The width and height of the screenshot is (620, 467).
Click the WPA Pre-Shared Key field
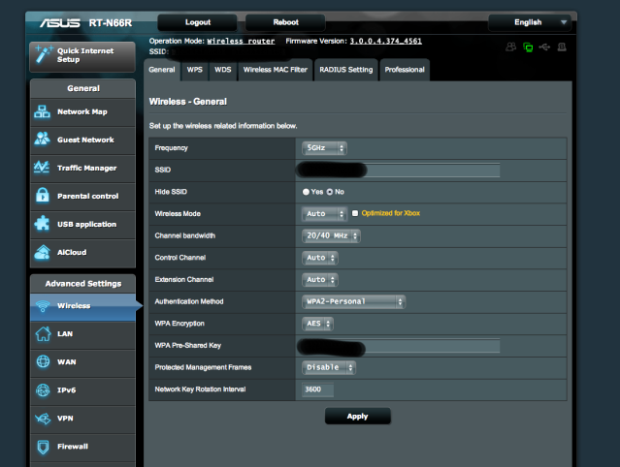click(399, 346)
